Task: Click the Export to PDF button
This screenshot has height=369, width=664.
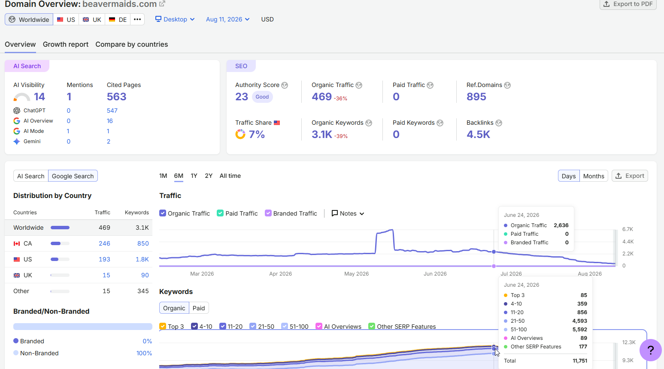Action: (x=628, y=4)
